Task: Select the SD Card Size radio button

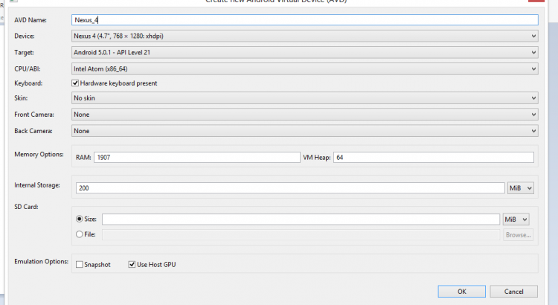Action: pyautogui.click(x=80, y=219)
